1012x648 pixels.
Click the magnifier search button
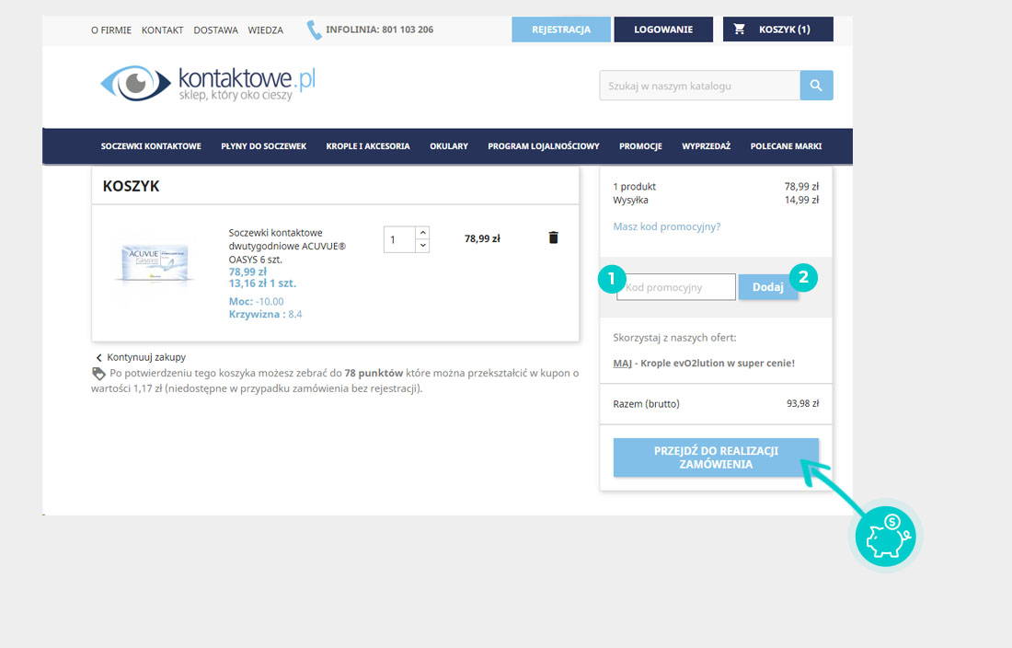click(816, 86)
